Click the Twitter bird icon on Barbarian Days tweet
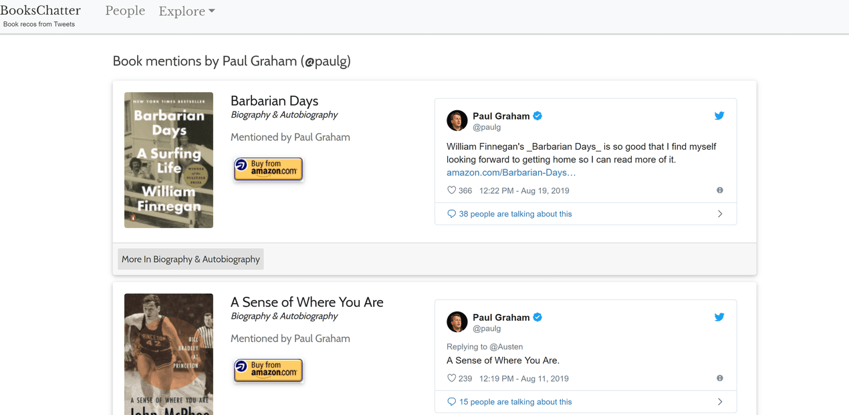 coord(719,116)
